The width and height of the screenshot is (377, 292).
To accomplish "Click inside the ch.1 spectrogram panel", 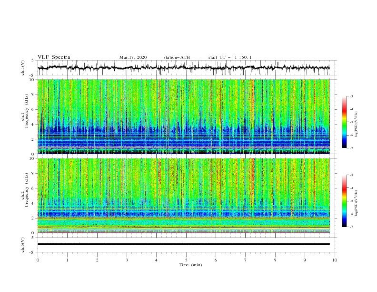I will [x=184, y=116].
